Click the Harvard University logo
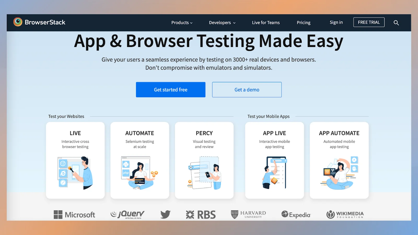Screen dimensions: 418x235 pos(248,214)
